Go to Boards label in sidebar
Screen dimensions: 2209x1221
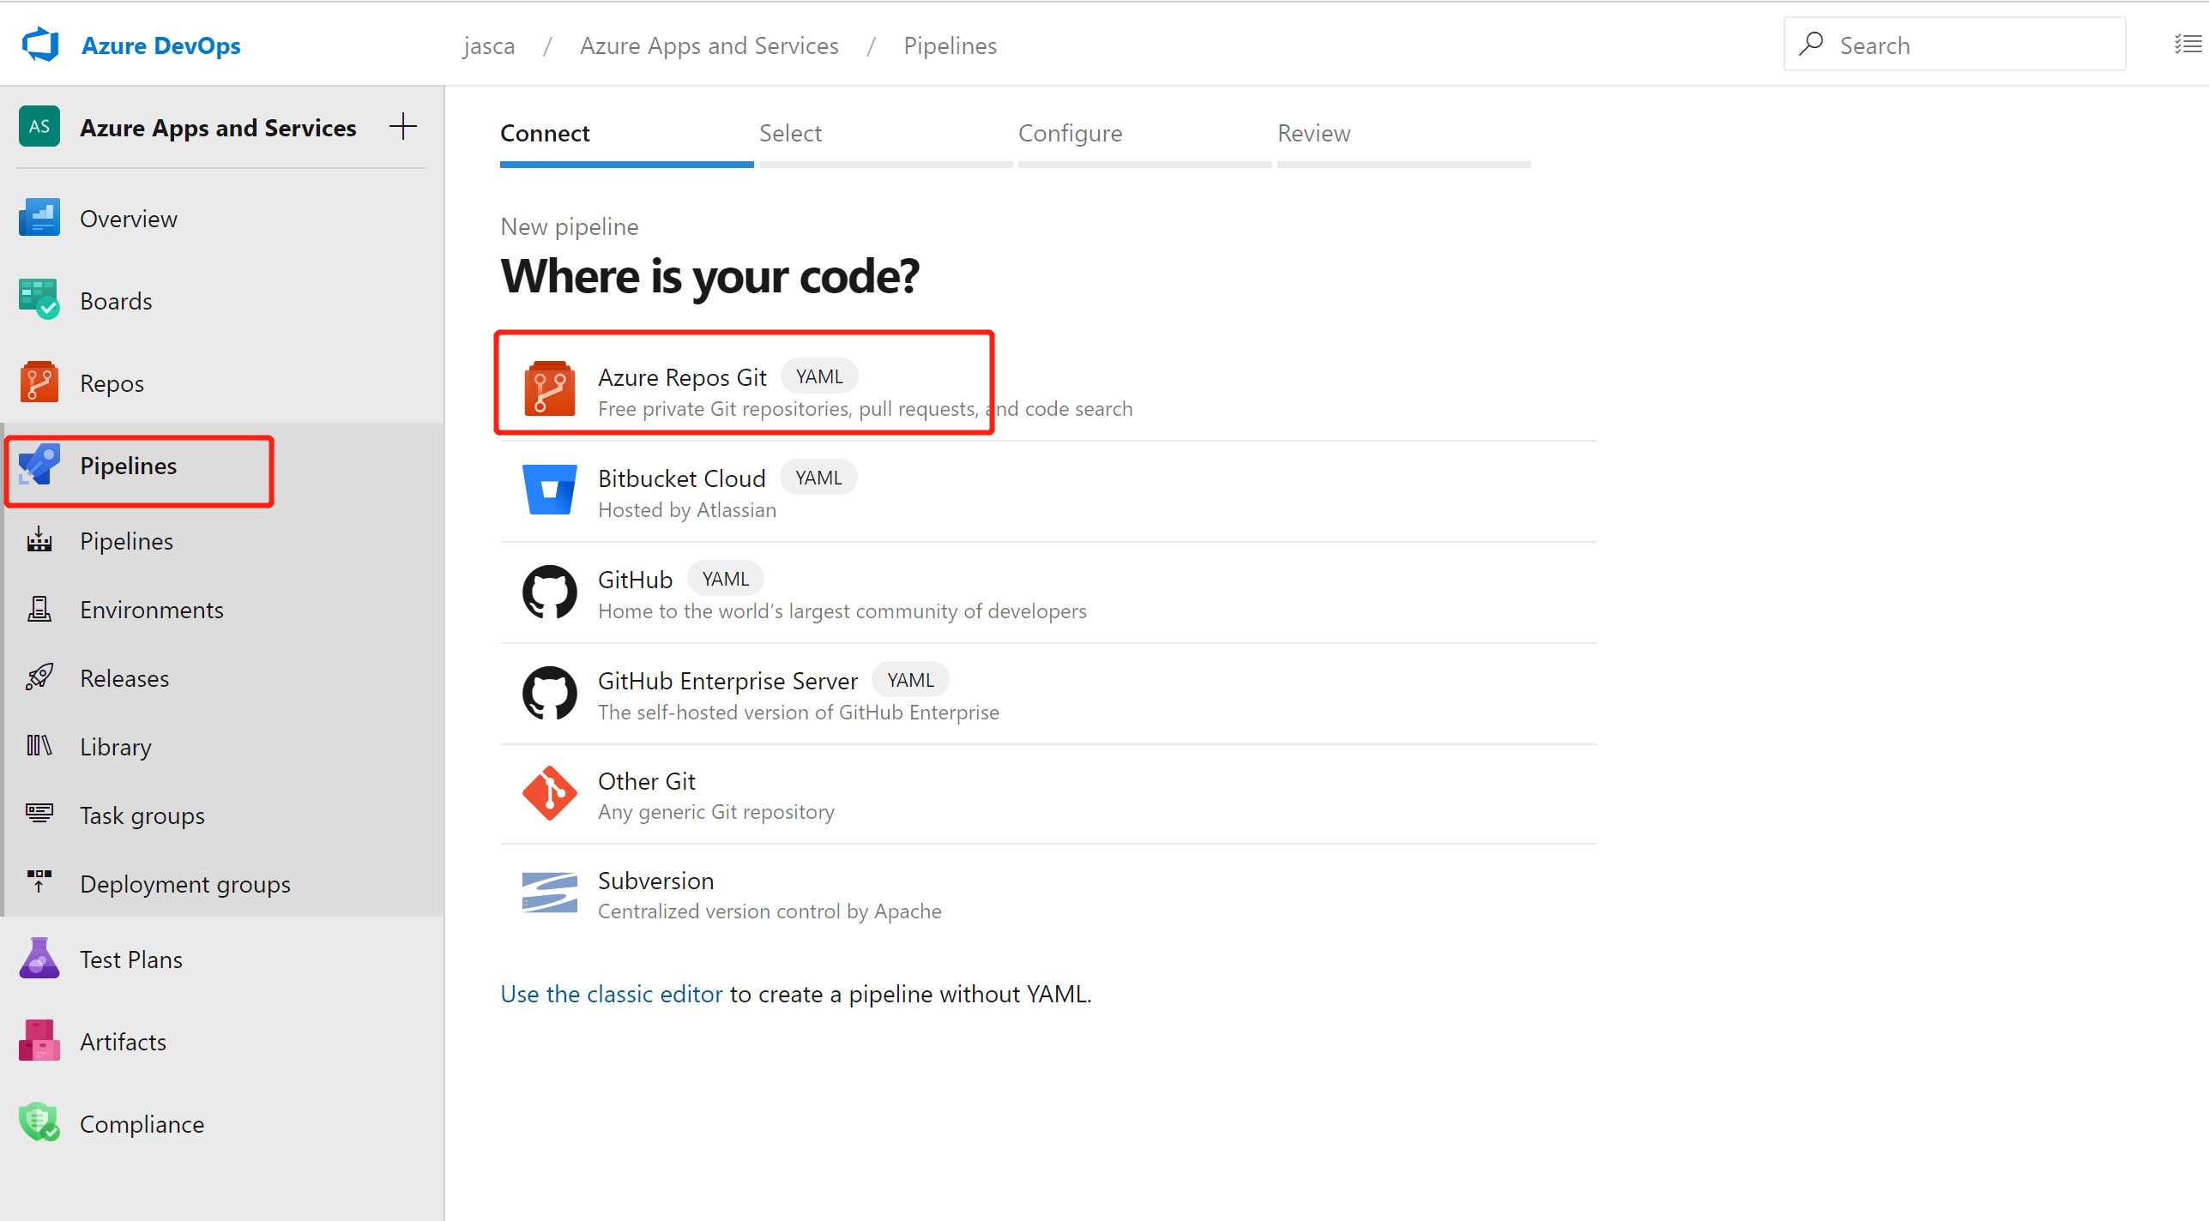[116, 301]
